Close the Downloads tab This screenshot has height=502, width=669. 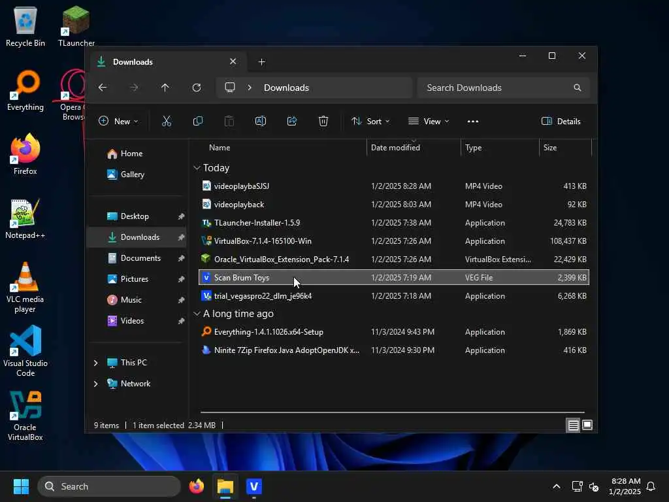coord(233,61)
